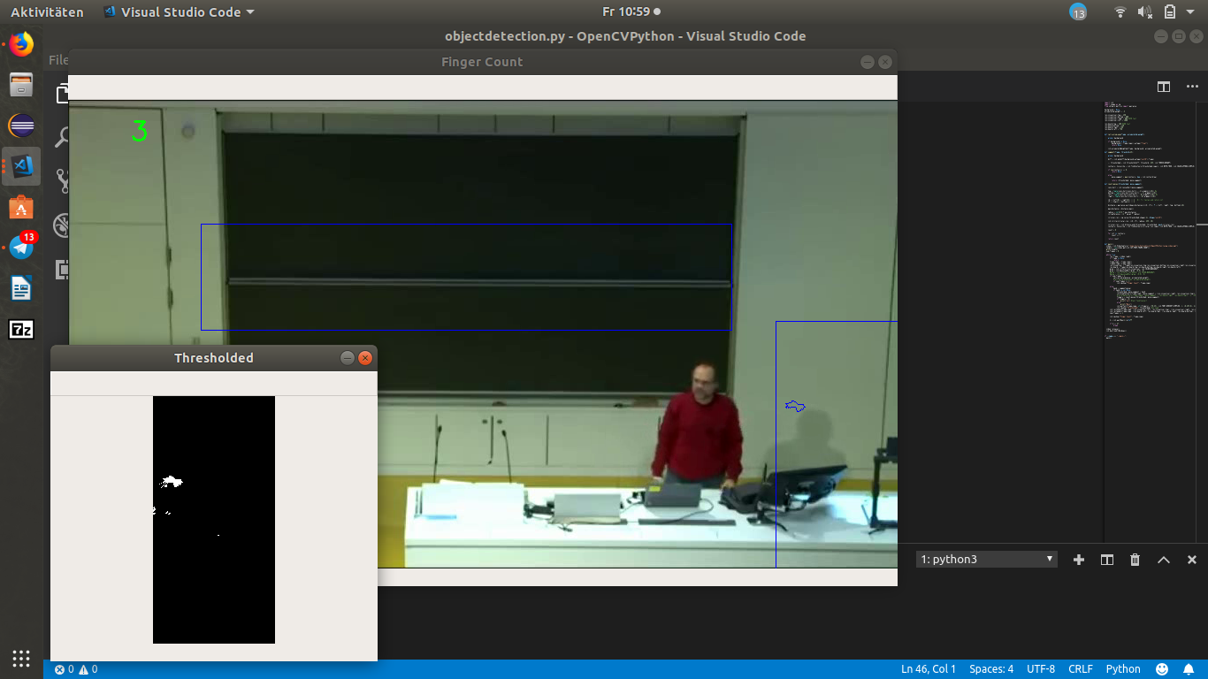Kill the terminal using the trash icon

(x=1135, y=560)
